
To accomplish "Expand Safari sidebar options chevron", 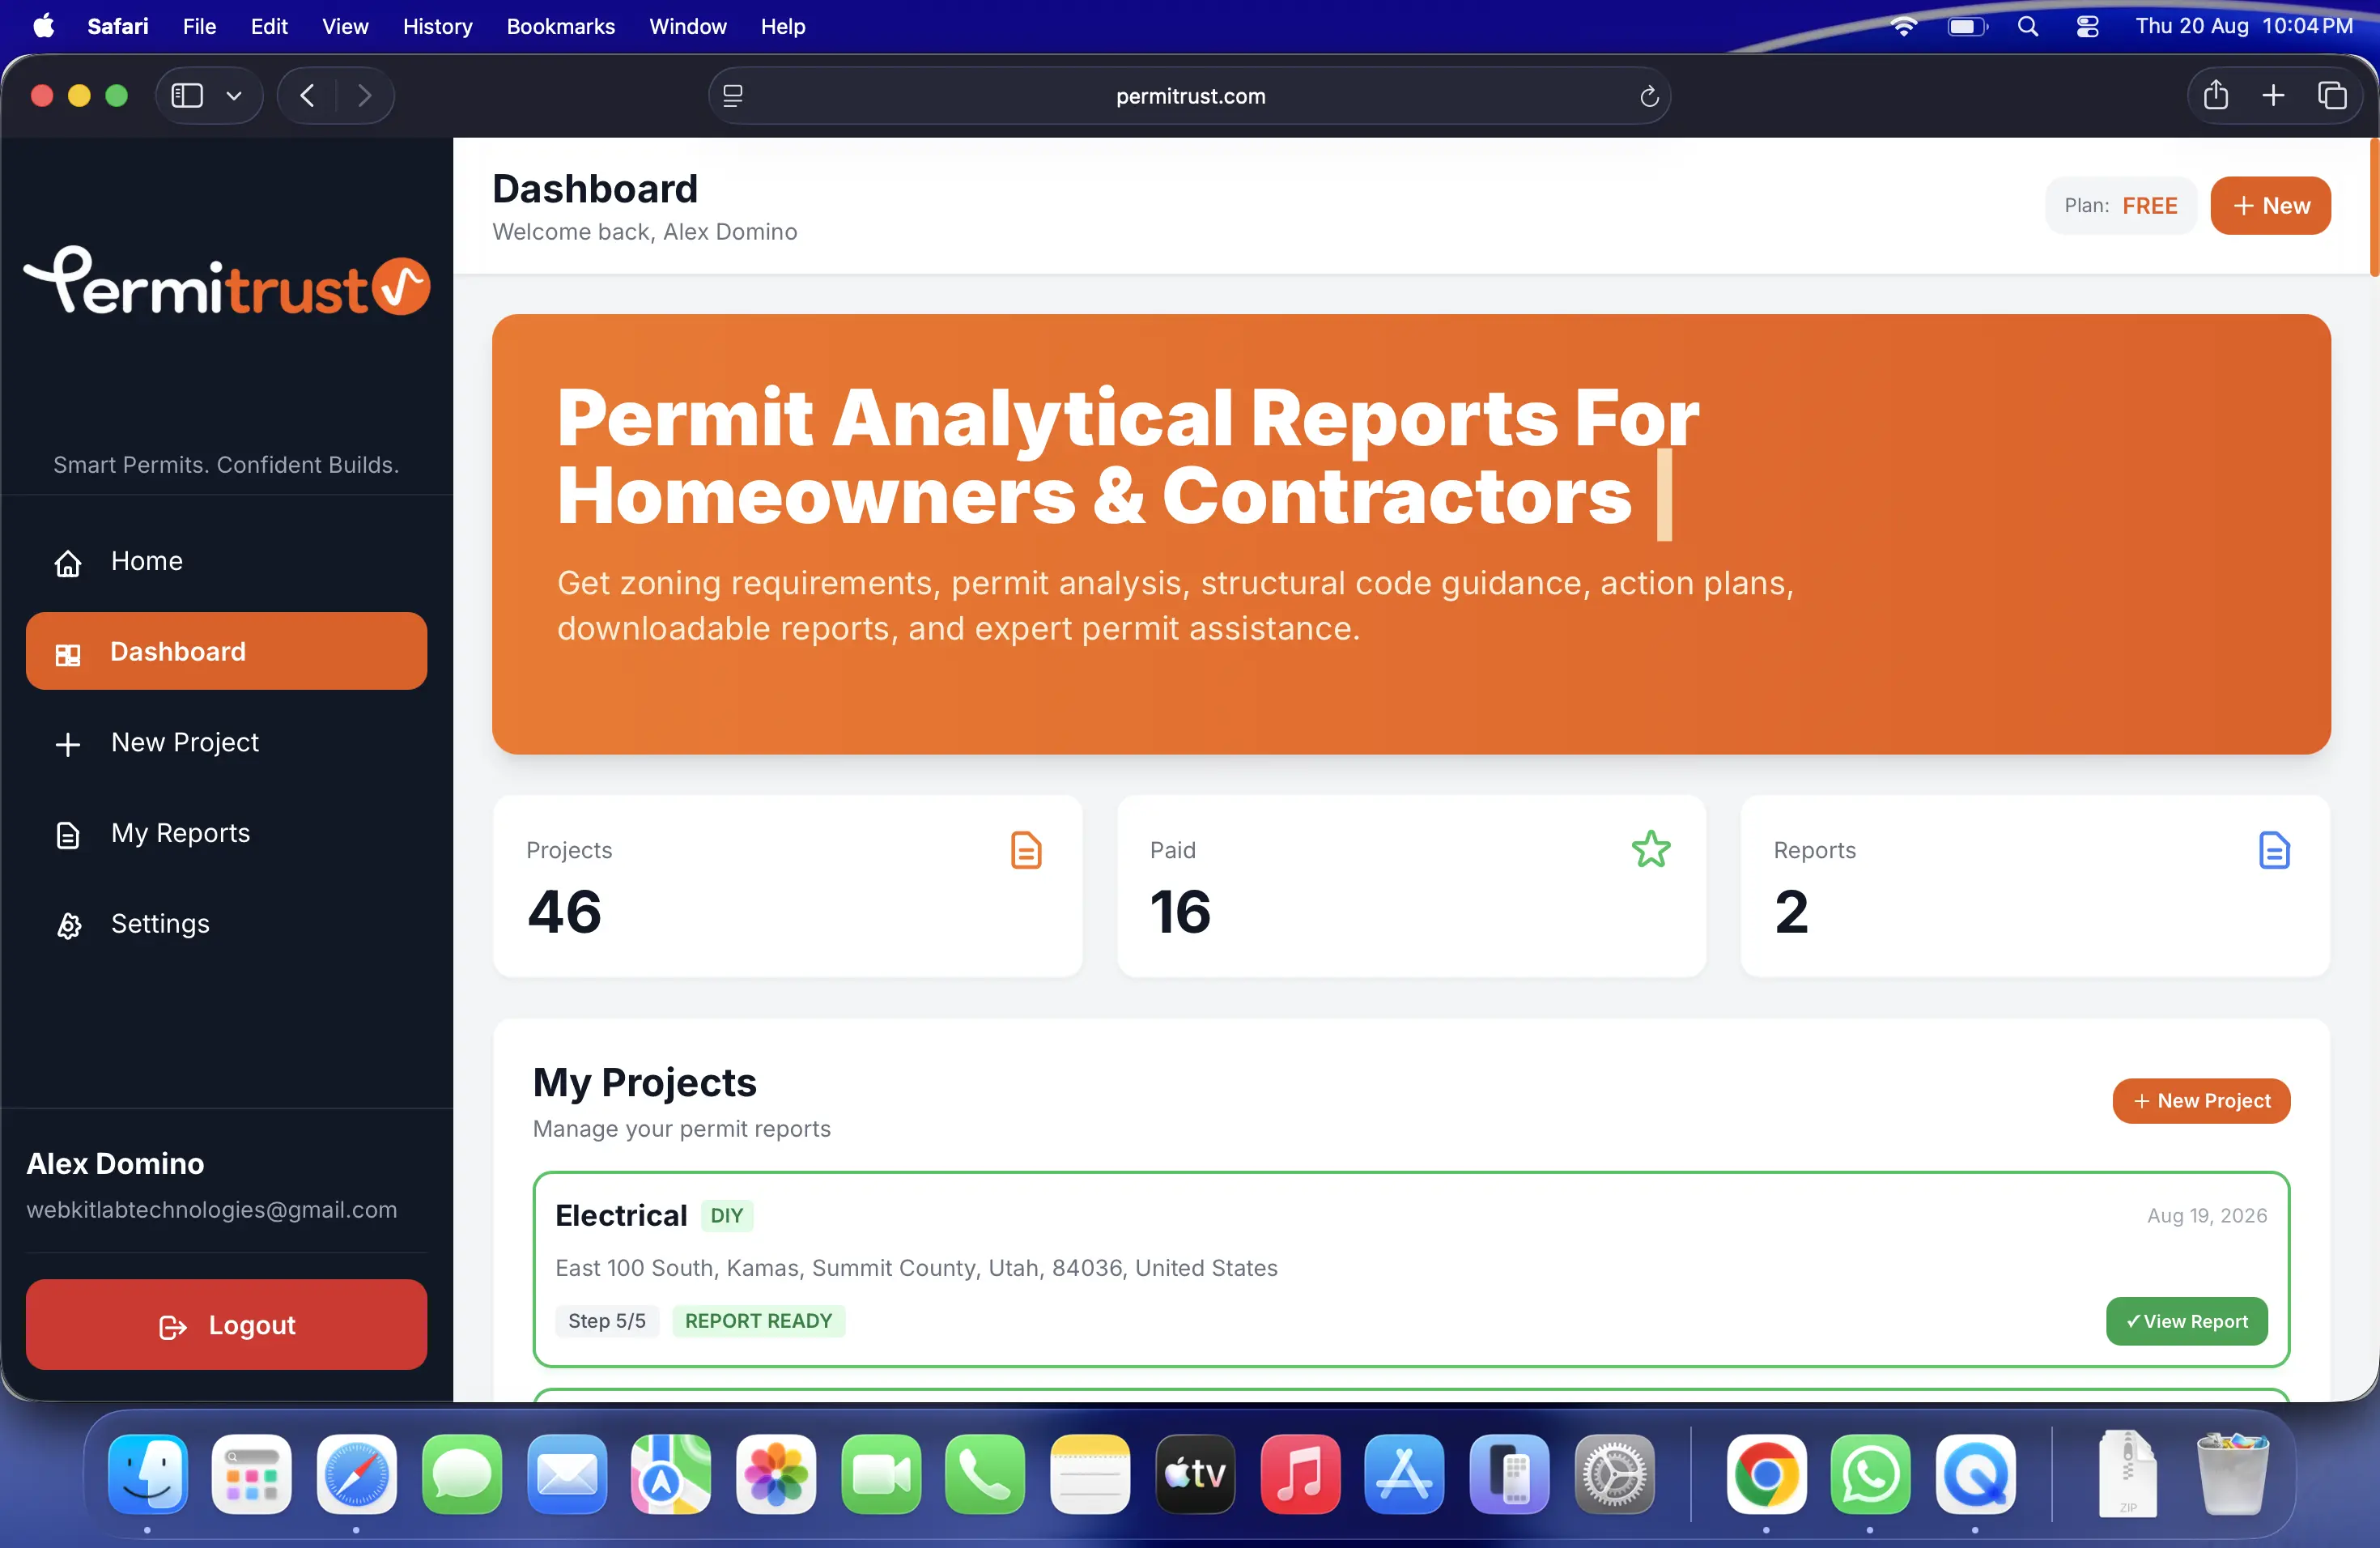I will (x=234, y=96).
